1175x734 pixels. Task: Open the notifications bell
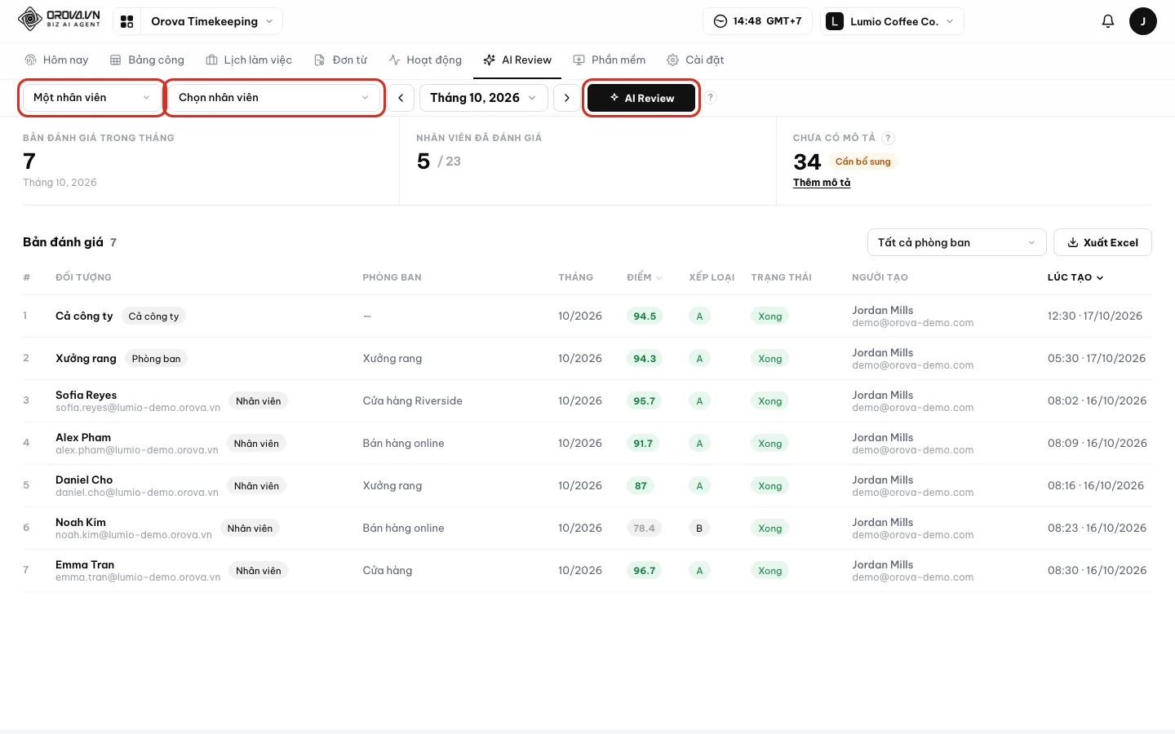coord(1107,21)
